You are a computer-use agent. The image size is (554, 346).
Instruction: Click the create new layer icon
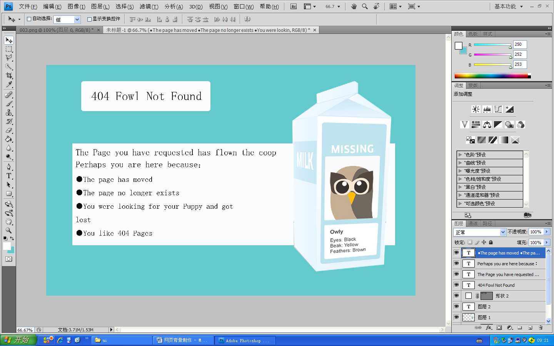(530, 328)
